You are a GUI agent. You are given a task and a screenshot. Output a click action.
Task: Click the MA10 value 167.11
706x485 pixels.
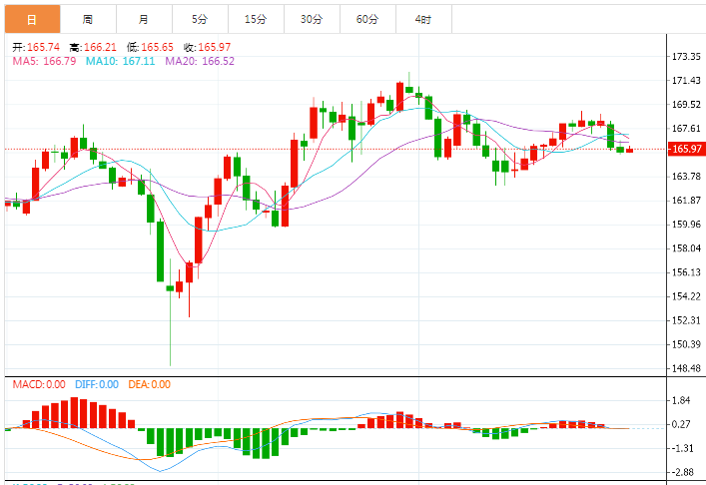pyautogui.click(x=139, y=61)
